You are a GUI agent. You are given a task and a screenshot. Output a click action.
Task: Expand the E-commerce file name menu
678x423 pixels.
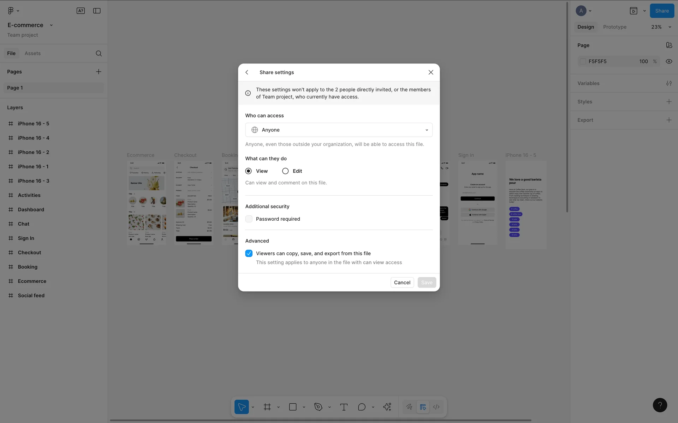pos(51,25)
